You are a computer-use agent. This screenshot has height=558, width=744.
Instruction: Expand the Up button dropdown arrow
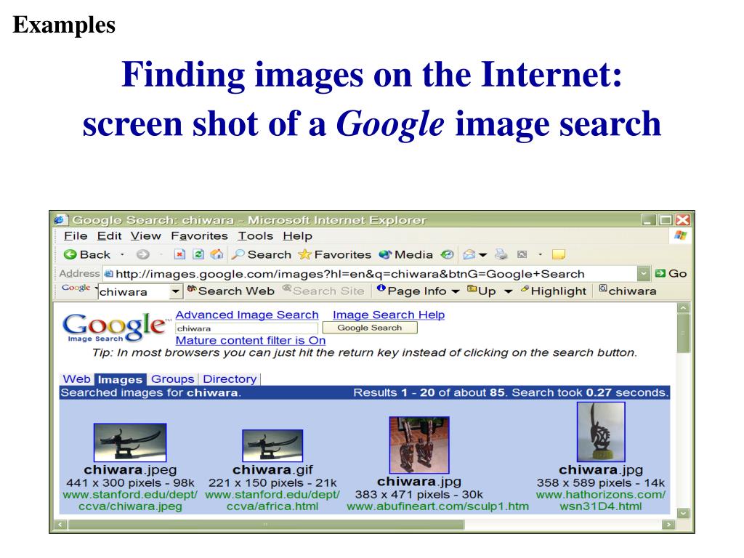pos(508,291)
